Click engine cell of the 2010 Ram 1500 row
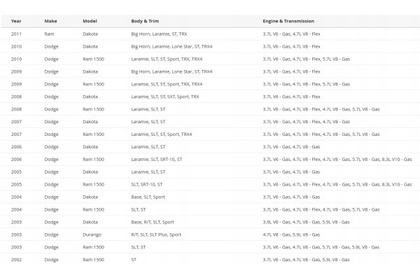The image size is (420, 280). click(x=307, y=59)
